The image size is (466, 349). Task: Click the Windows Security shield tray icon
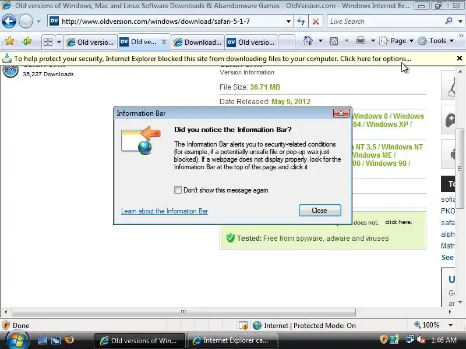tap(383, 339)
